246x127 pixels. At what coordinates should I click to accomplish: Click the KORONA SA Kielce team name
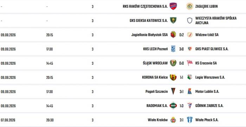155,77
